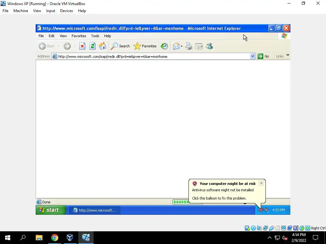Click the VirtualBox keyboard capture arrow icon
This screenshot has height=244, width=326.
(x=308, y=228)
